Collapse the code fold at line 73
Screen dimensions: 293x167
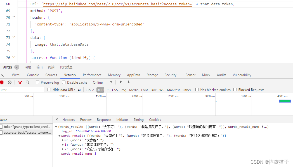coord(14,37)
